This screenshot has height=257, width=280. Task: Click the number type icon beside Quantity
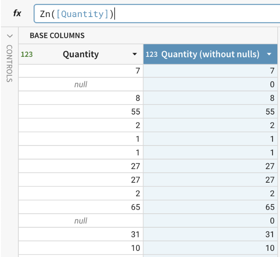click(x=27, y=54)
